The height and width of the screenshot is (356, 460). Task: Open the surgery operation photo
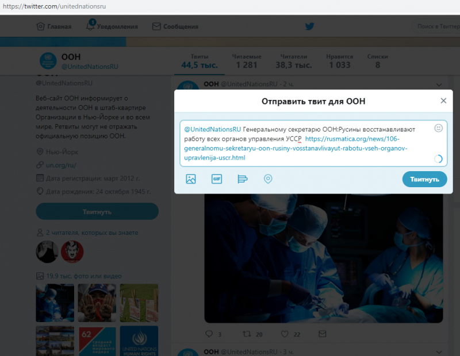(x=324, y=258)
